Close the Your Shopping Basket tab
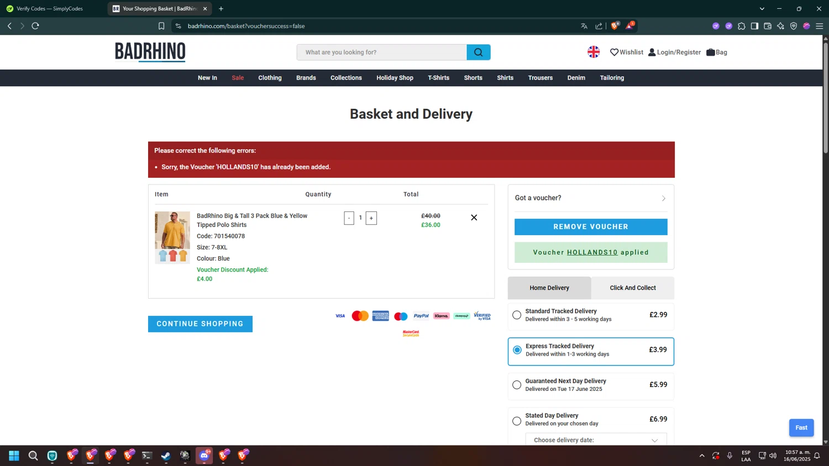This screenshot has height=466, width=829. [x=205, y=9]
